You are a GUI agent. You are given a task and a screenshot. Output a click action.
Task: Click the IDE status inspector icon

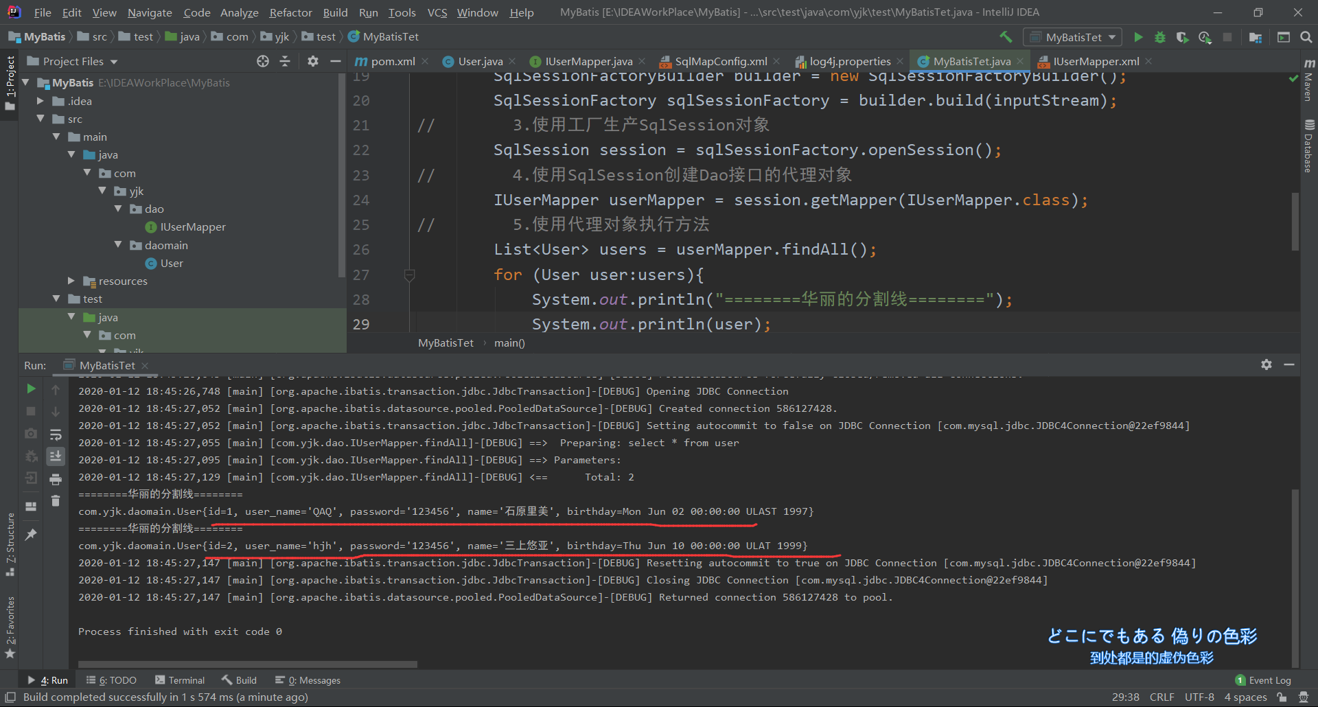pyautogui.click(x=1303, y=697)
